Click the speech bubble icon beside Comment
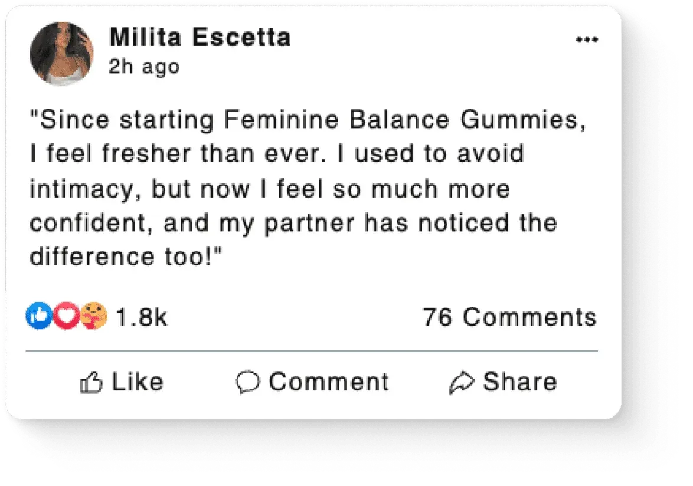This screenshot has width=693, height=486. 247,382
